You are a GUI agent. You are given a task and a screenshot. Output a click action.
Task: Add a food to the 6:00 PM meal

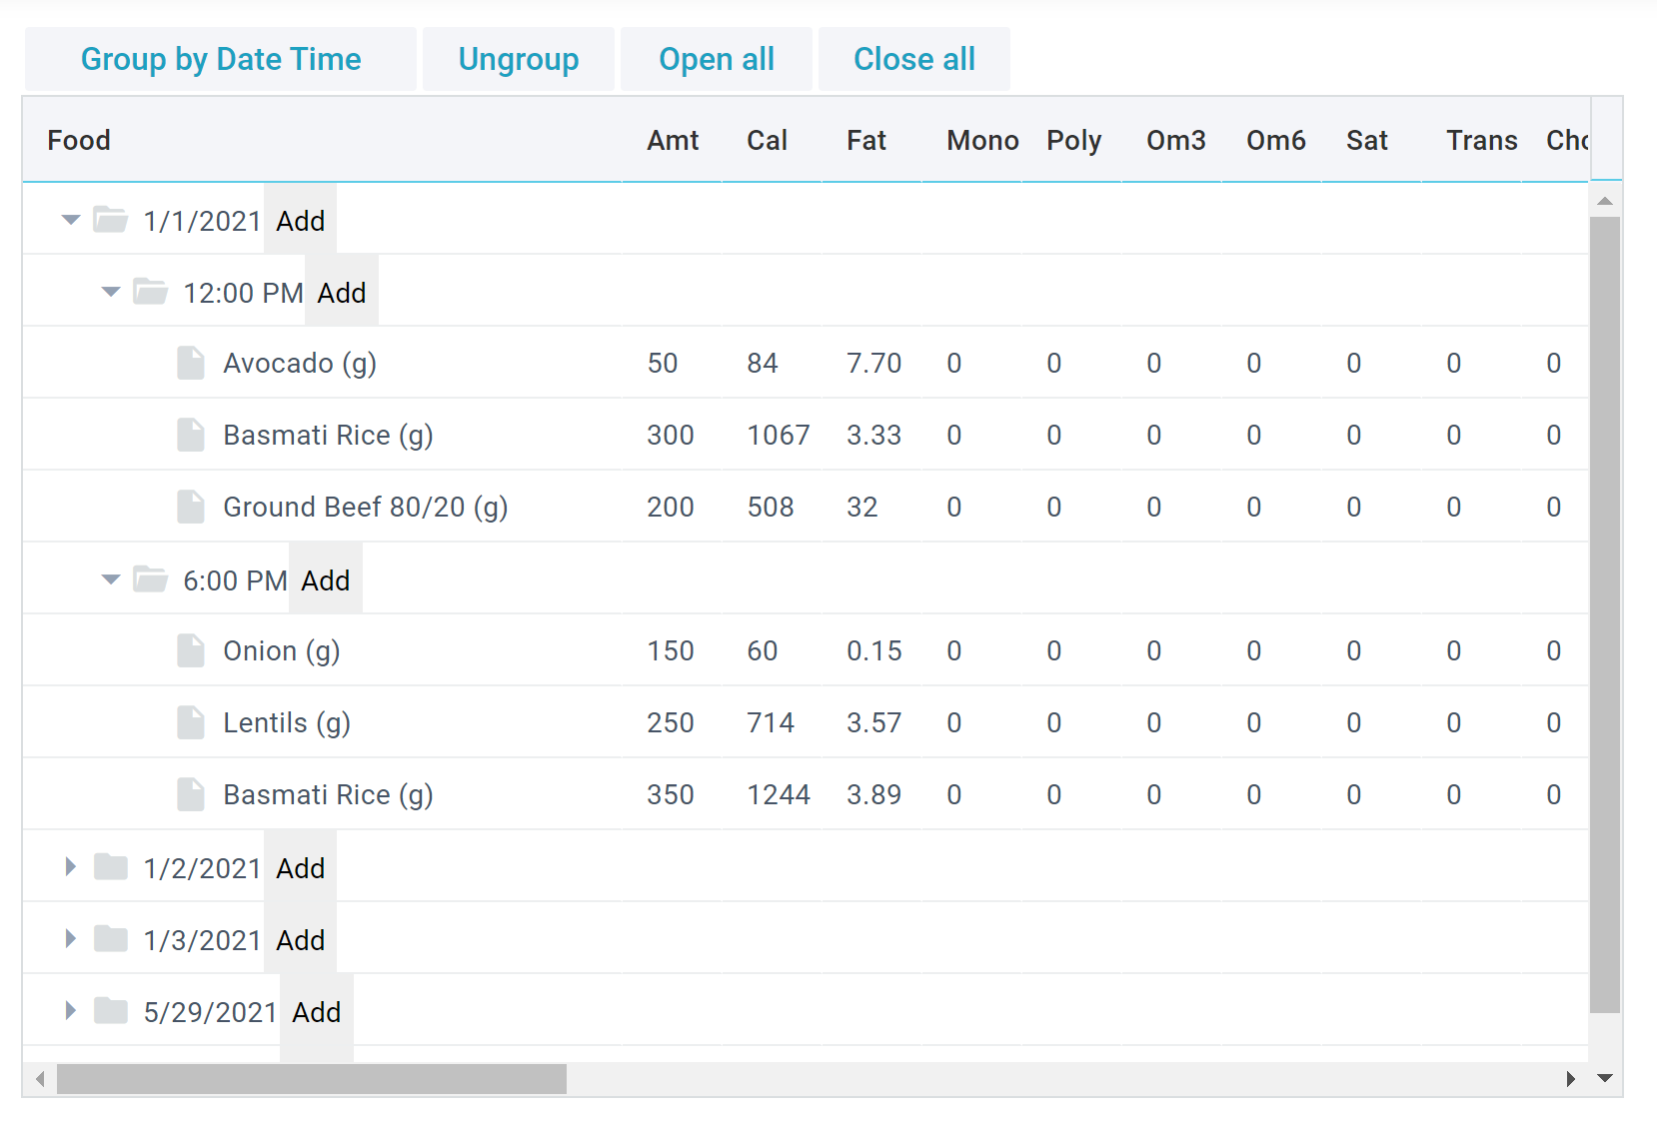325,579
